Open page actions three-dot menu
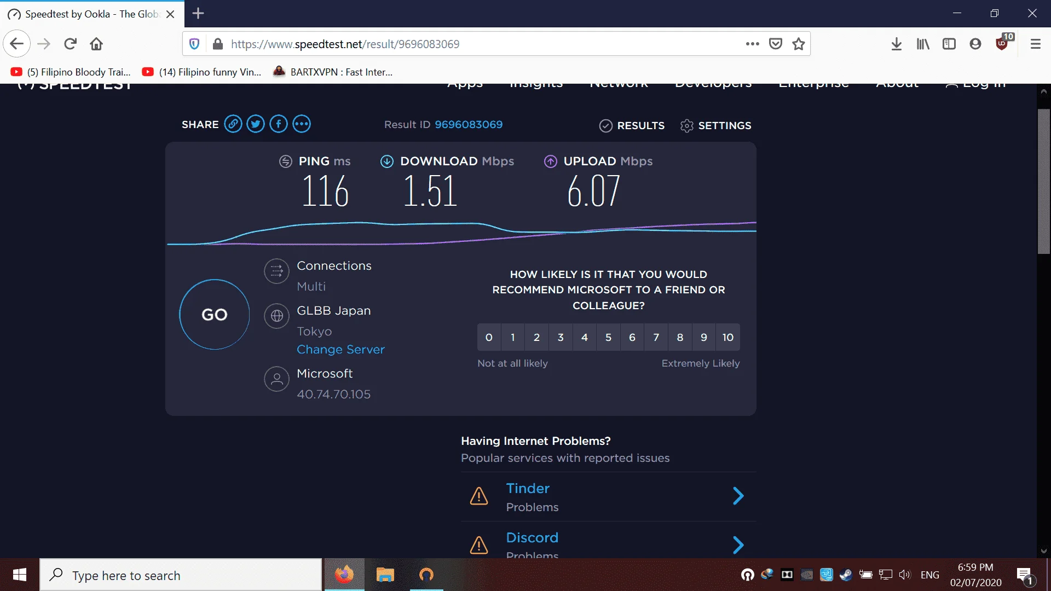Viewport: 1051px width, 591px height. [753, 44]
